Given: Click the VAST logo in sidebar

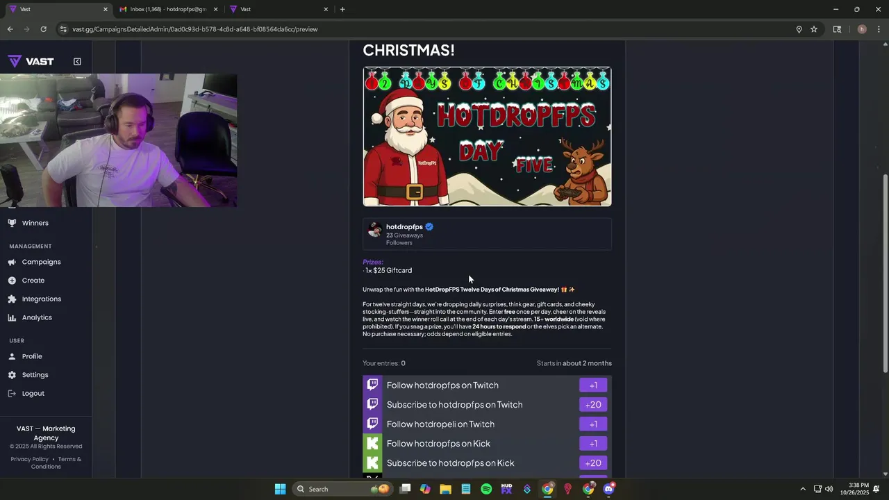Looking at the screenshot, I should 31,62.
